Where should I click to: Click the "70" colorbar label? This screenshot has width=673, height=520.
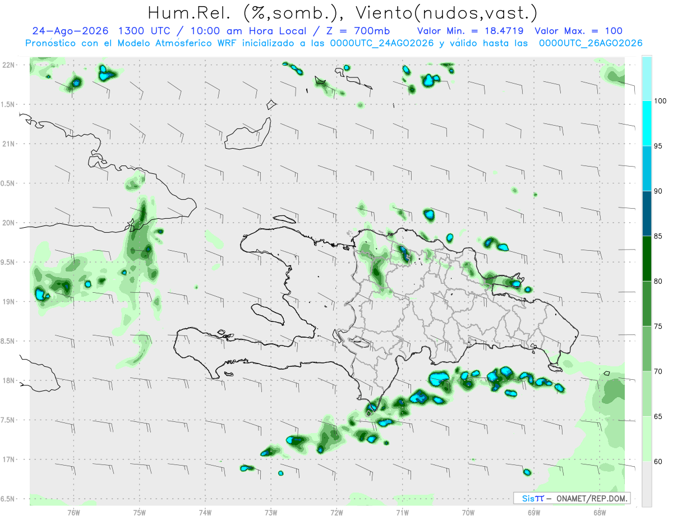point(660,371)
